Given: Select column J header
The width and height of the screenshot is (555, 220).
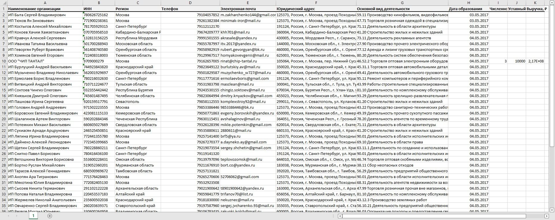Looking at the screenshot, I should pos(517,3).
